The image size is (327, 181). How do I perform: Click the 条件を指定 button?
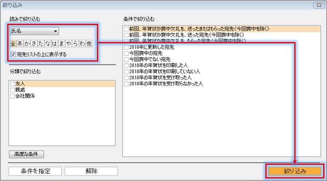point(35,171)
